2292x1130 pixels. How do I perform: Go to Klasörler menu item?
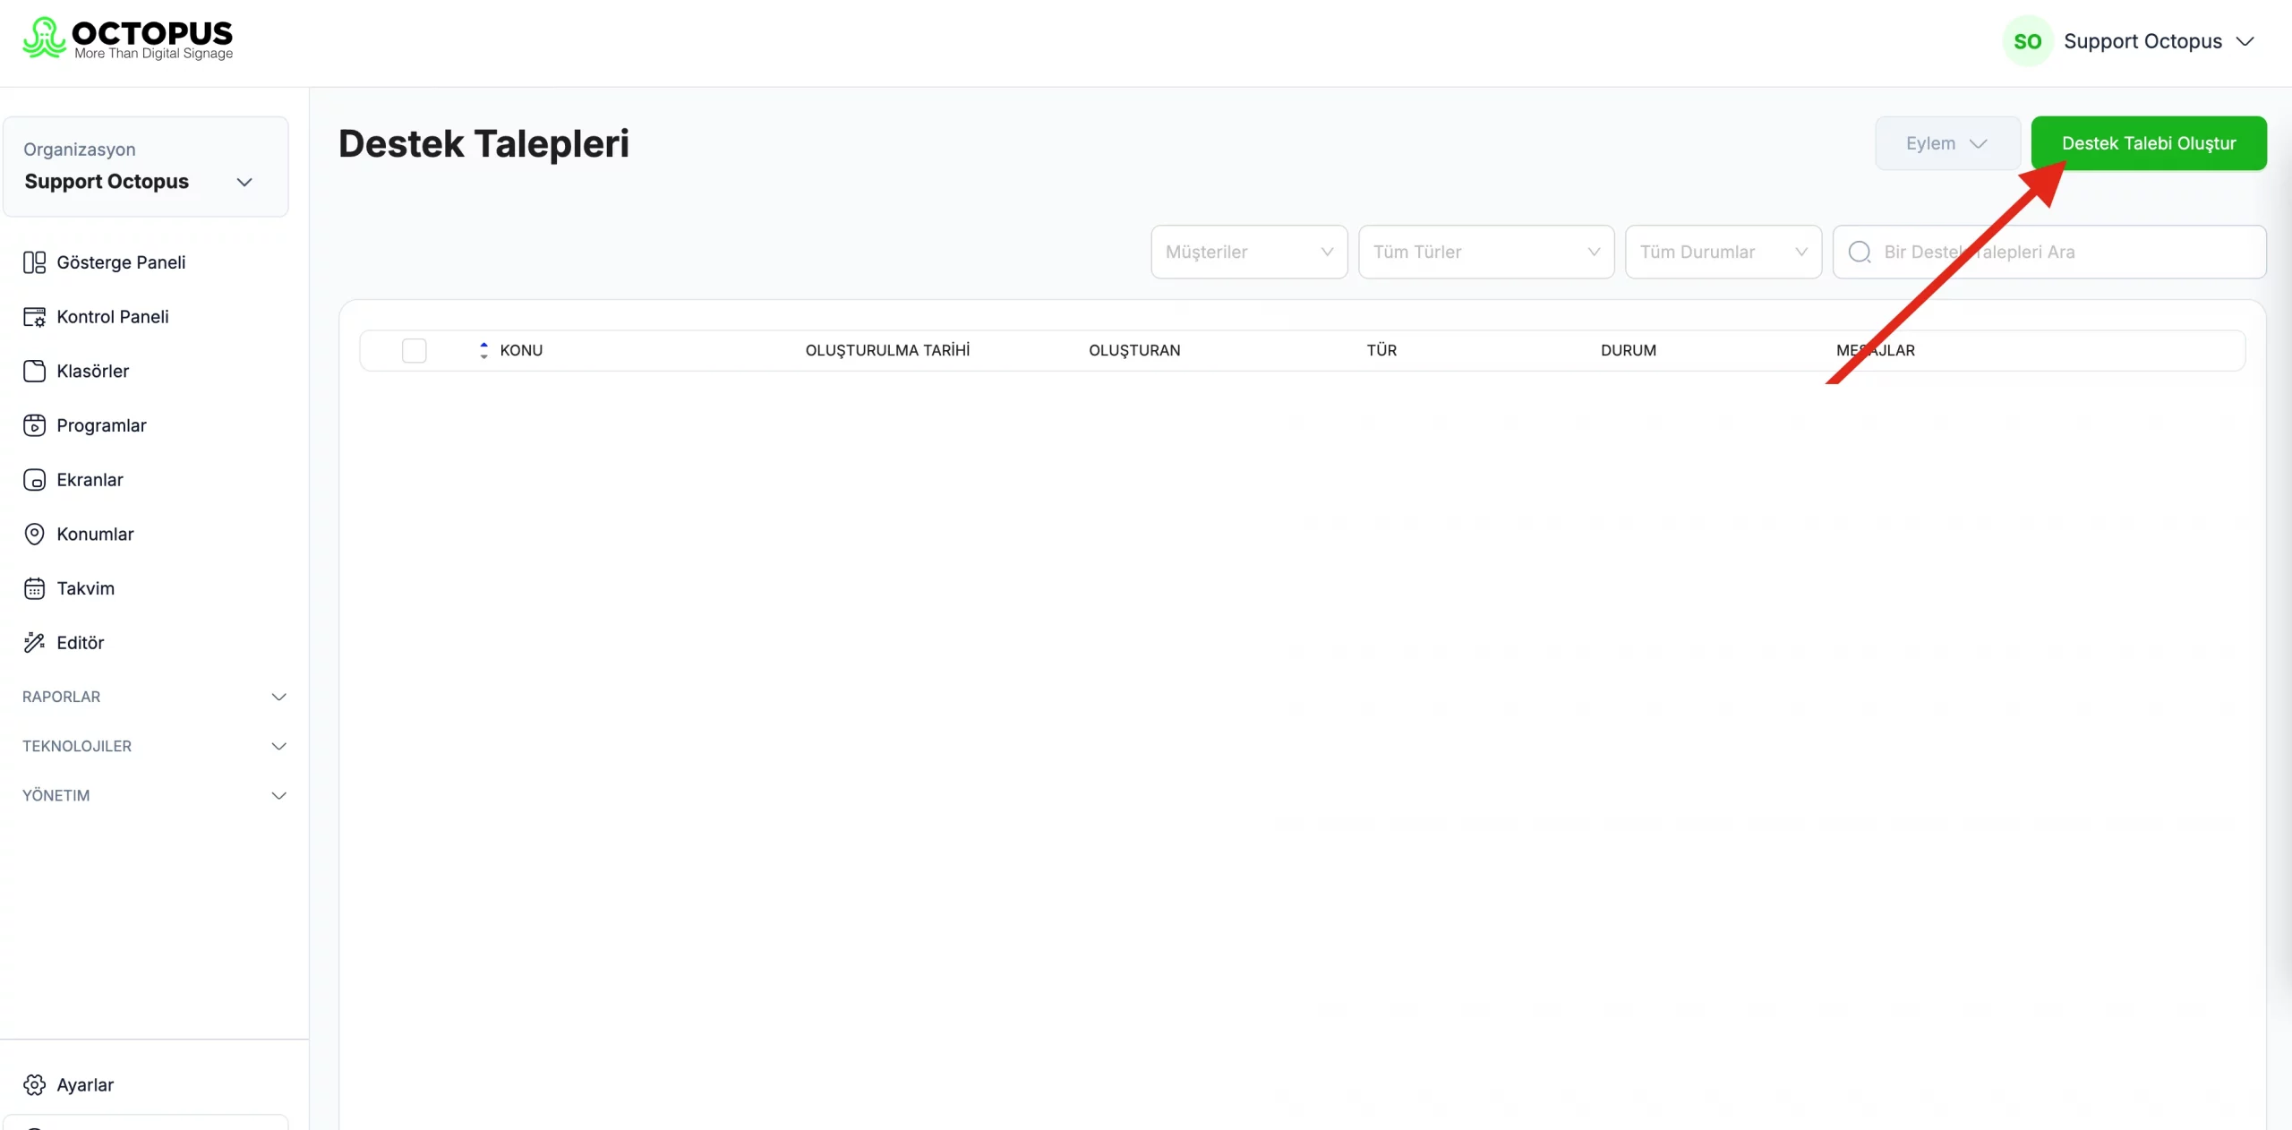pos(93,371)
